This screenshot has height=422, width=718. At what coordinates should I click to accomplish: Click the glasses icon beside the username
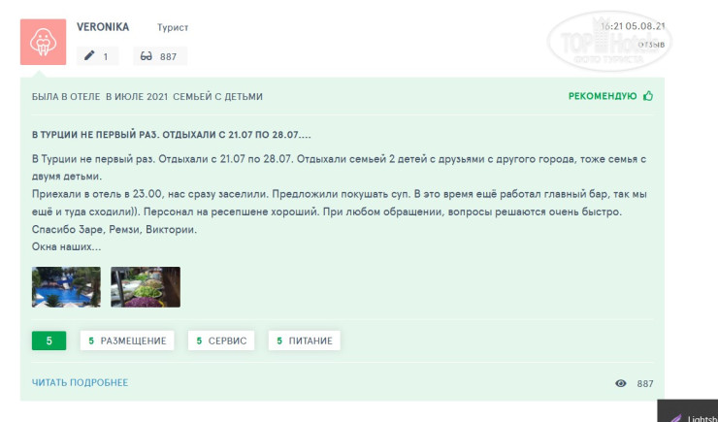[x=147, y=56]
